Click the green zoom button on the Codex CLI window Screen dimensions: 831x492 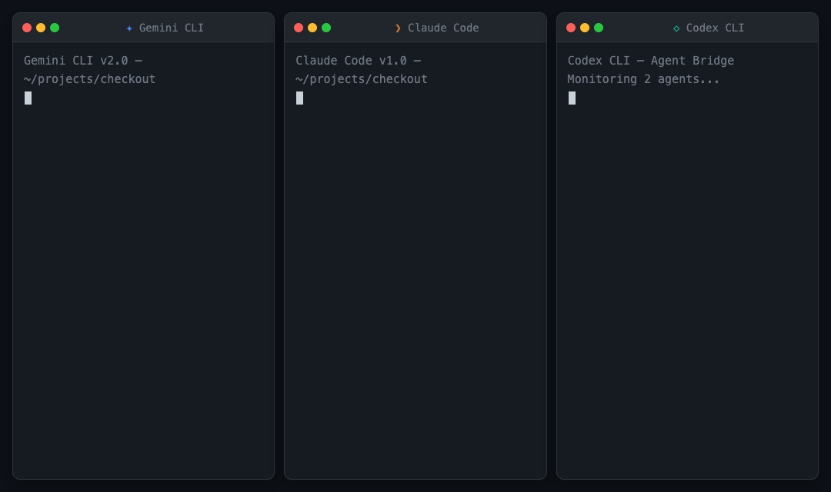pos(598,27)
